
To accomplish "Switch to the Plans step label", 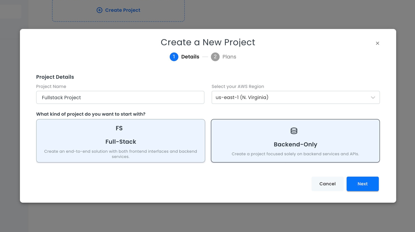I will tap(229, 57).
